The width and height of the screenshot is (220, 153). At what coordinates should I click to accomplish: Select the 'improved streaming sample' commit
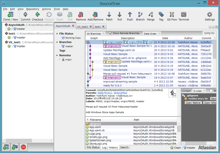tap(149, 81)
